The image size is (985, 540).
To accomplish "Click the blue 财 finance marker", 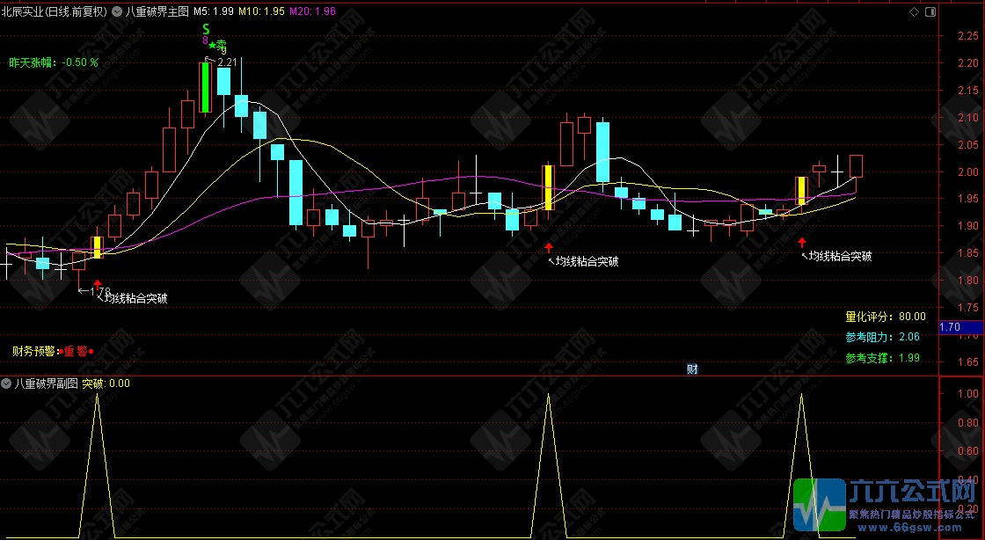I will point(692,369).
